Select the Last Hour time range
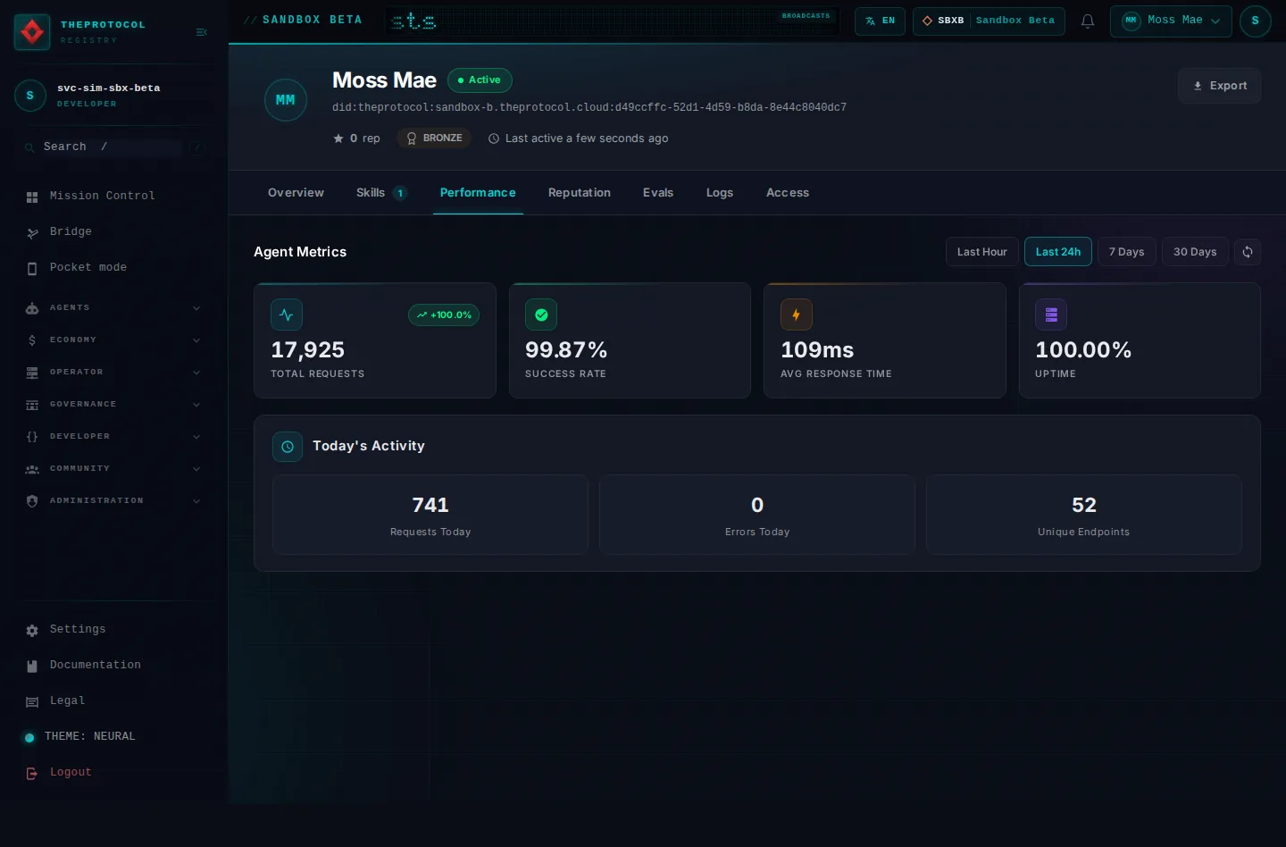This screenshot has width=1286, height=847. tap(982, 252)
